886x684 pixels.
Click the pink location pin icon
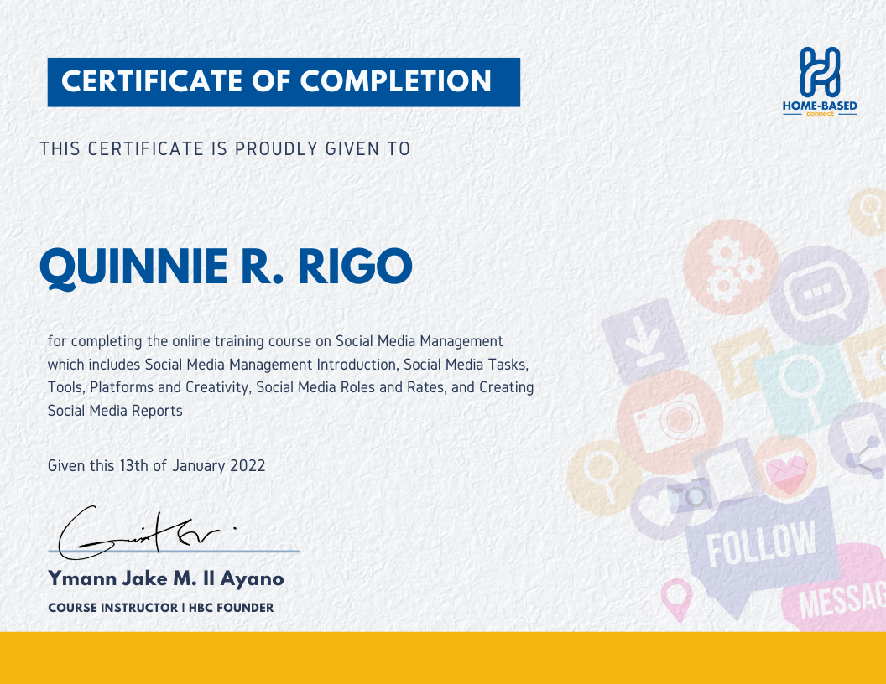[x=677, y=600]
